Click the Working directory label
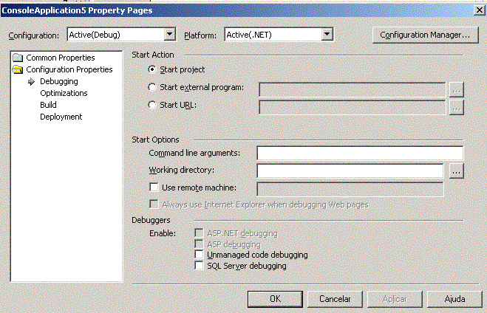This screenshot has width=487, height=313. coord(181,170)
